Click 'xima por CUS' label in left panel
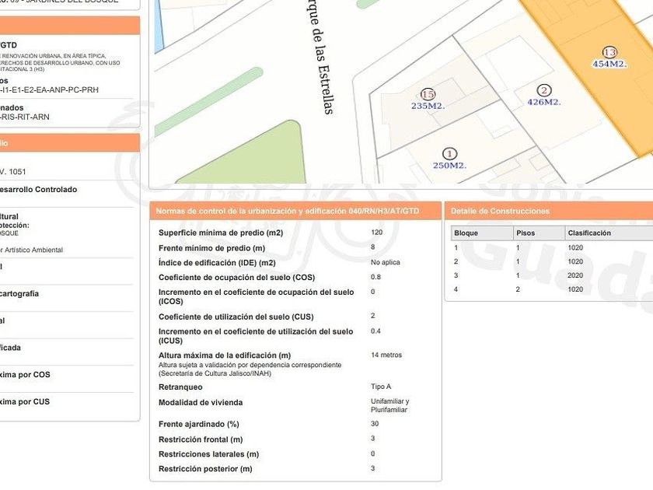 coord(25,401)
